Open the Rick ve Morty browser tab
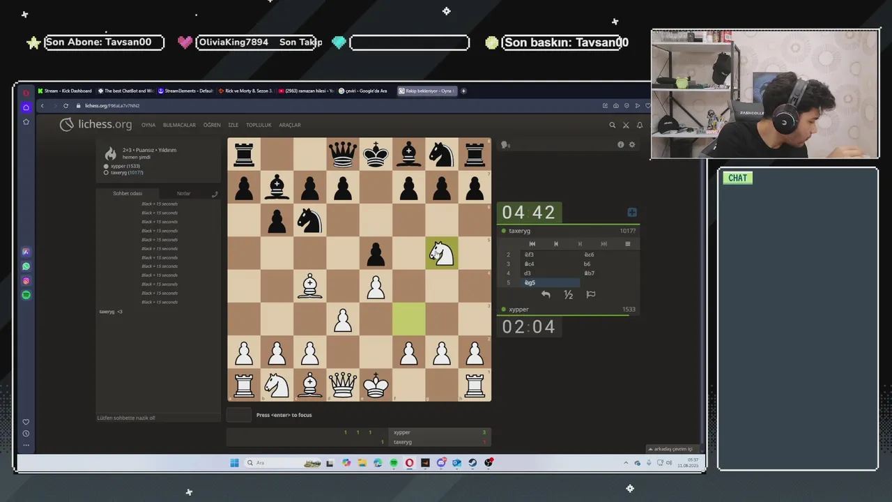The height and width of the screenshot is (502, 892). (x=245, y=91)
